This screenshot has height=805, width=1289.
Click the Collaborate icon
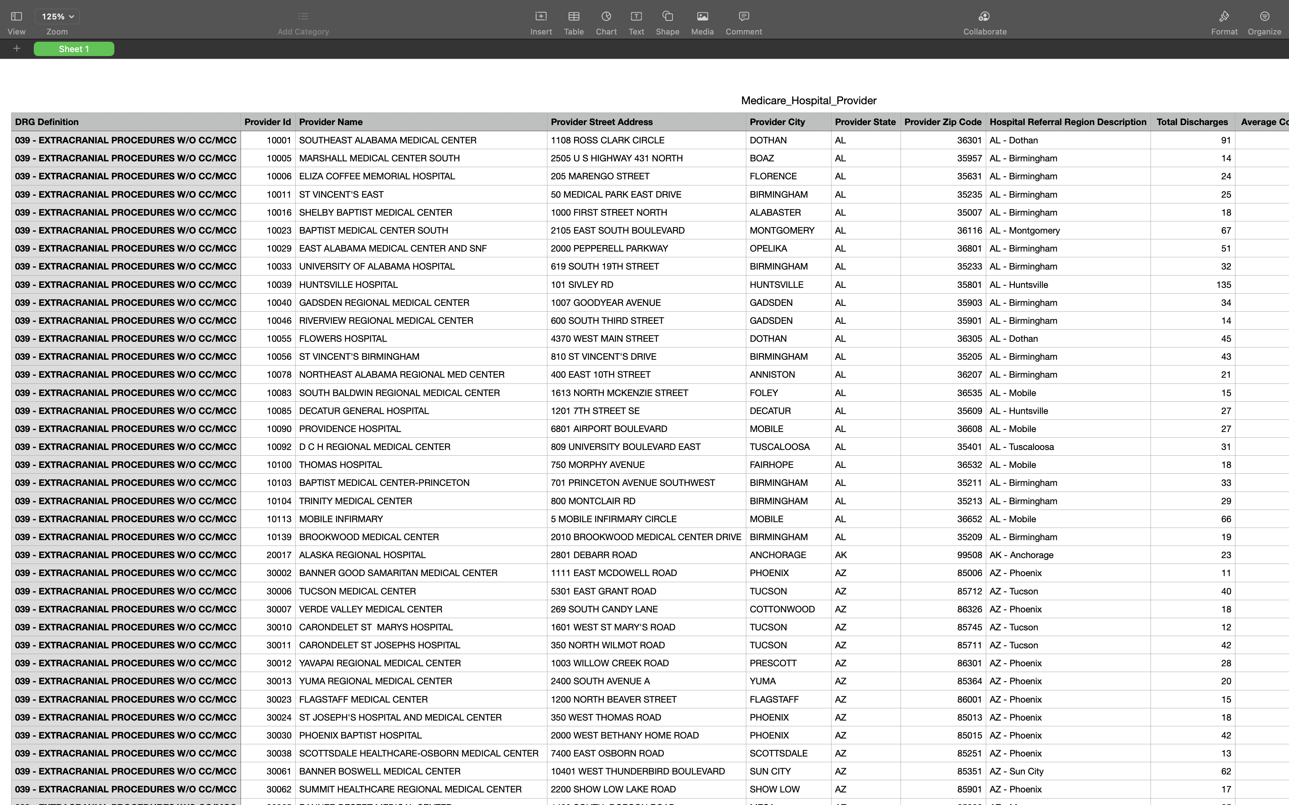click(x=984, y=17)
